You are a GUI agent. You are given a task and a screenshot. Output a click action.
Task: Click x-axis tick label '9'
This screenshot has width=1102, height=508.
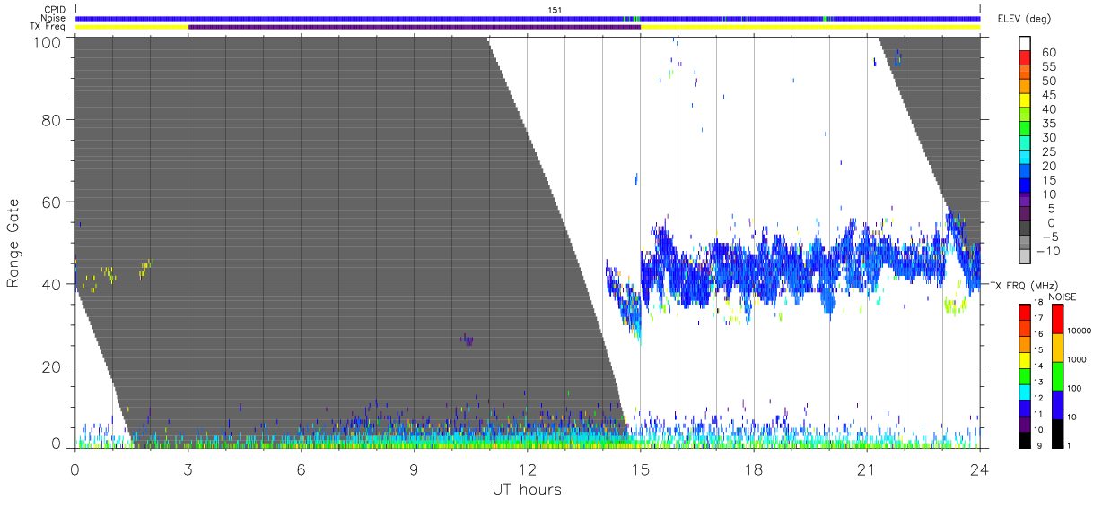tap(414, 469)
